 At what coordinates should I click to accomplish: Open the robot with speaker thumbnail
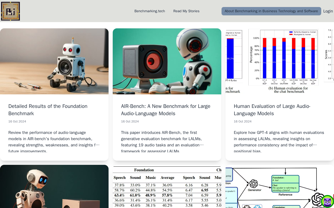54,61
